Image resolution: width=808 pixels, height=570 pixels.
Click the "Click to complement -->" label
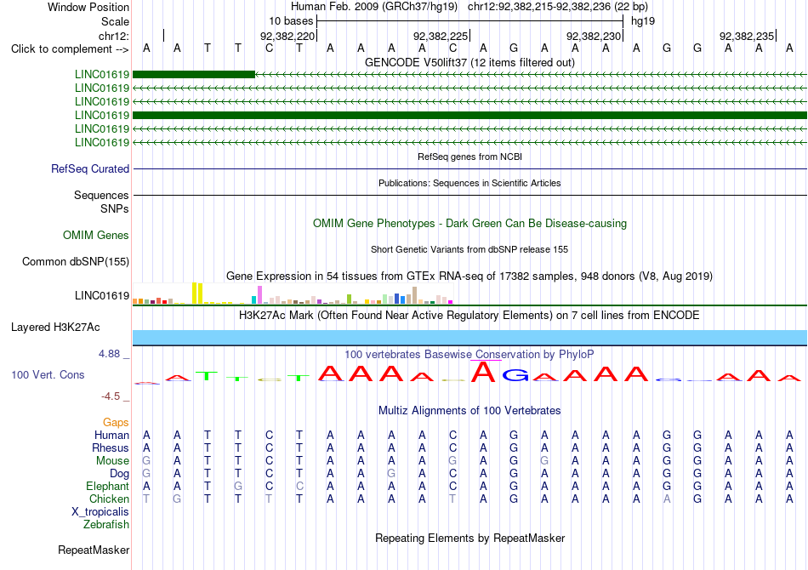pos(70,49)
